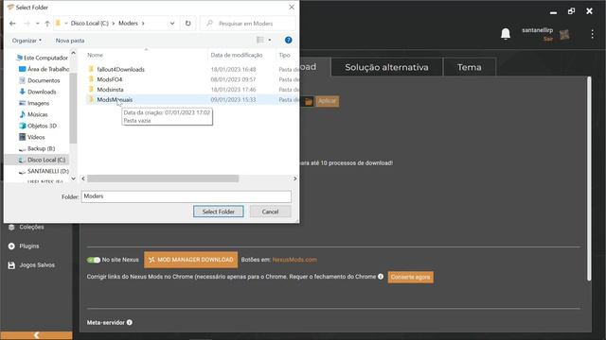
Task: Select Este Computador in navigation tree
Action: pos(42,58)
